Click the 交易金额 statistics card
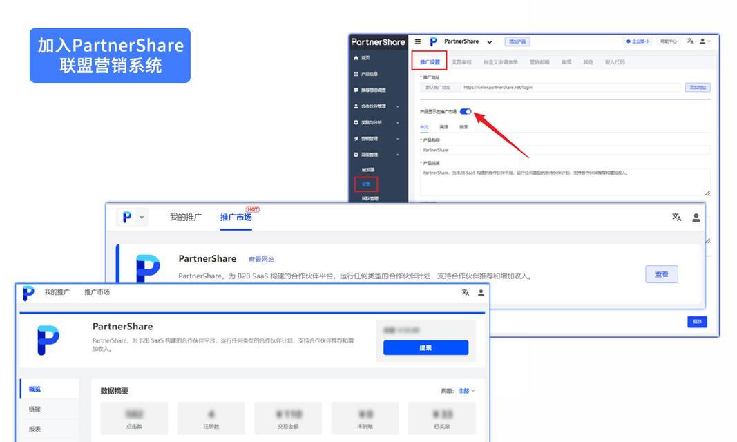 (x=288, y=418)
